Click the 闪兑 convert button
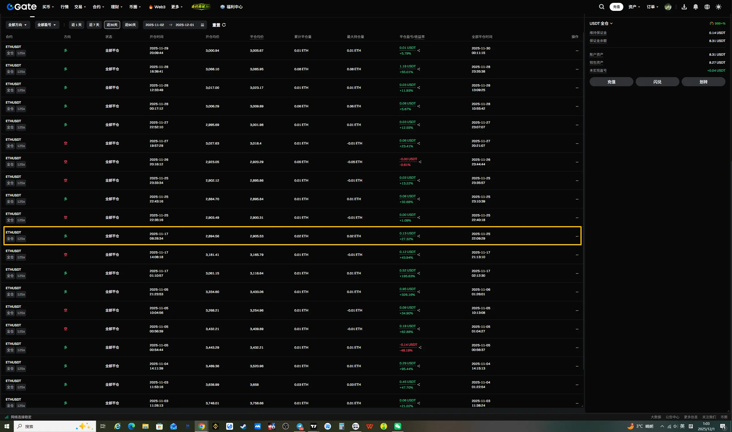 [x=657, y=82]
